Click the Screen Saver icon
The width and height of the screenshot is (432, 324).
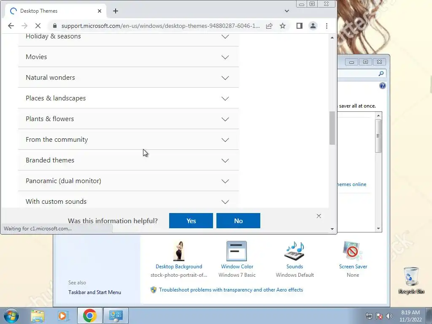(353, 251)
